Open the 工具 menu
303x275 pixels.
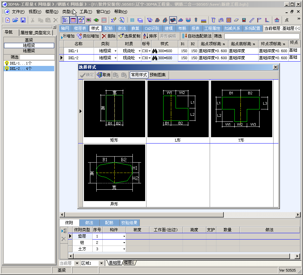click(x=86, y=12)
